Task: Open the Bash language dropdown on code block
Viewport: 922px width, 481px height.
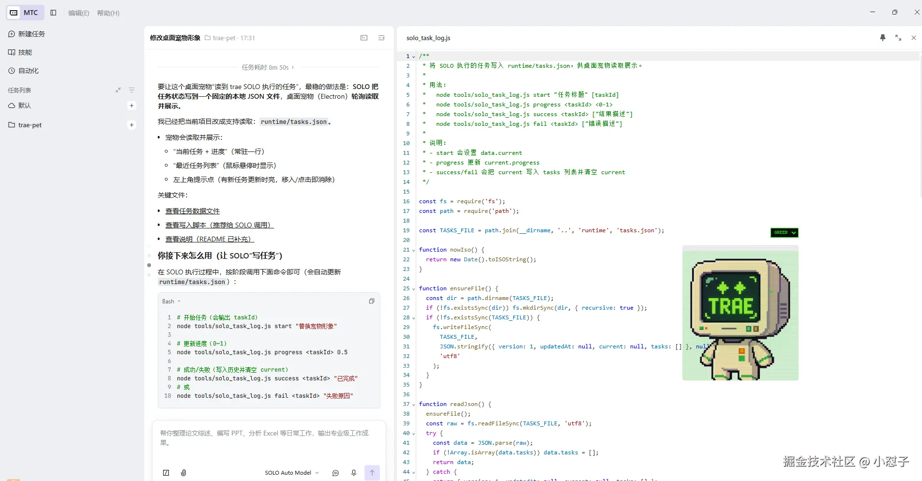Action: (x=171, y=301)
